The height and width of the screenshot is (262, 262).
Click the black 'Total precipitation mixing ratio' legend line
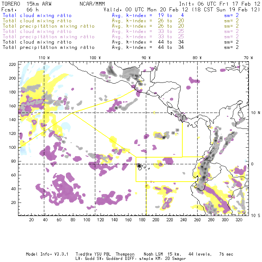[x=49, y=47]
